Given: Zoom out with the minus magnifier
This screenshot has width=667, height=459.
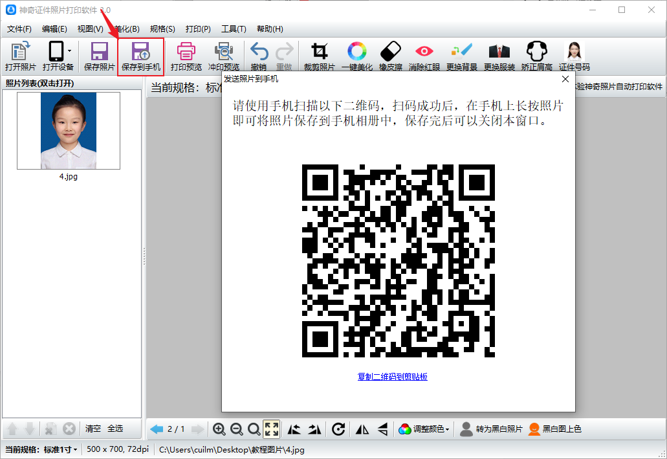Looking at the screenshot, I should tap(237, 429).
